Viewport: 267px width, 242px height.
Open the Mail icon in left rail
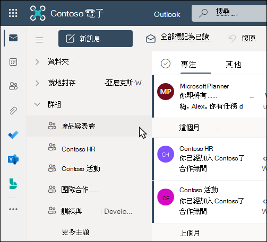coord(13,38)
